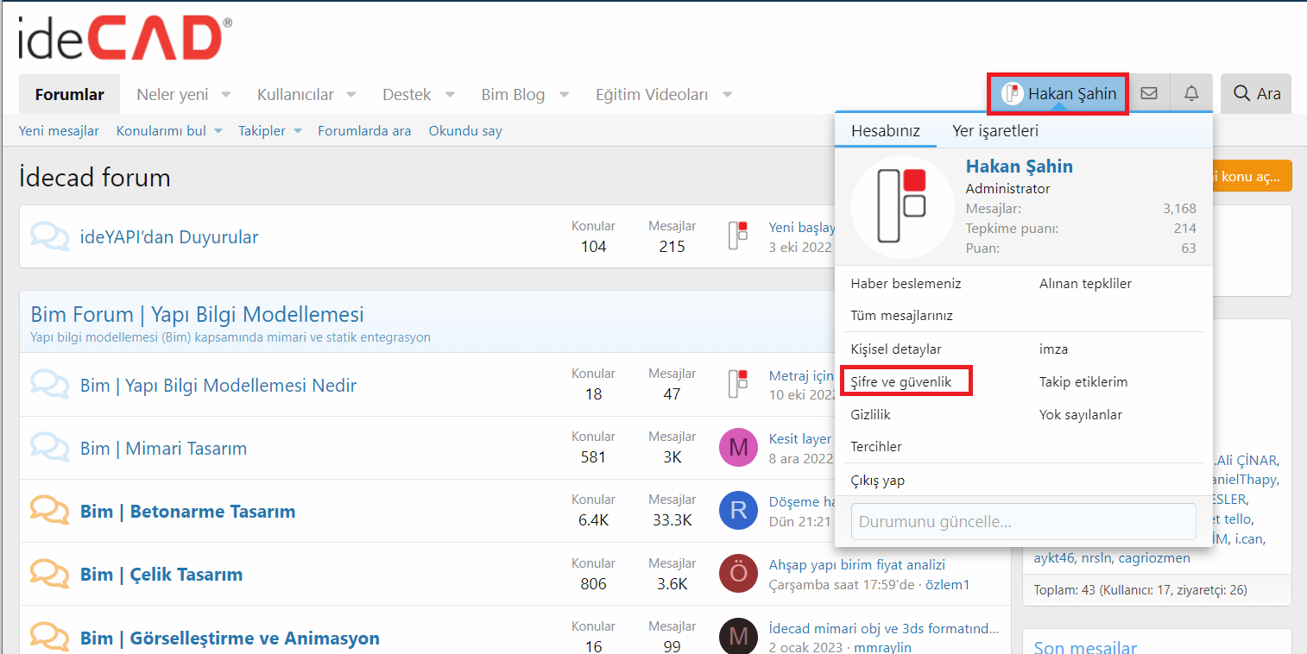Click the Bim Mimari Tasarım bubble icon

[x=49, y=448]
